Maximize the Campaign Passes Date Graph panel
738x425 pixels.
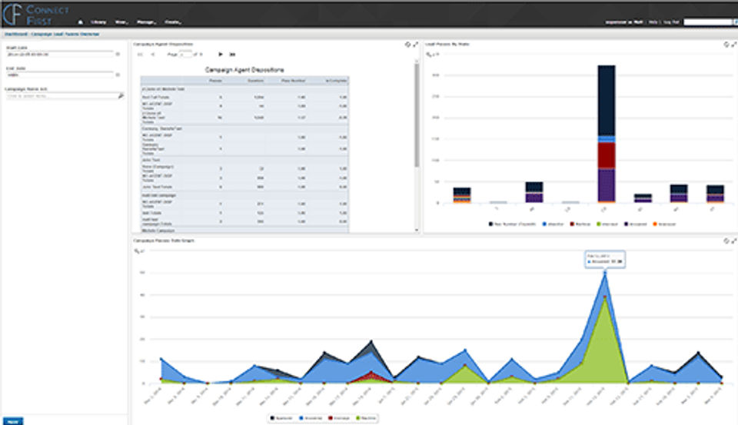(733, 241)
